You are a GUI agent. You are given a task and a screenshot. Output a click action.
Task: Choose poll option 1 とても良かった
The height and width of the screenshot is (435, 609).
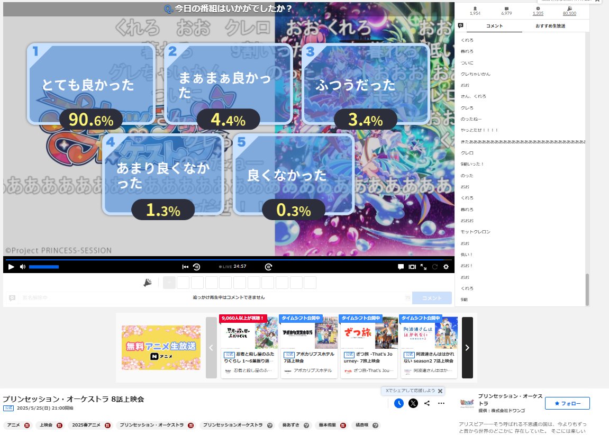point(92,84)
